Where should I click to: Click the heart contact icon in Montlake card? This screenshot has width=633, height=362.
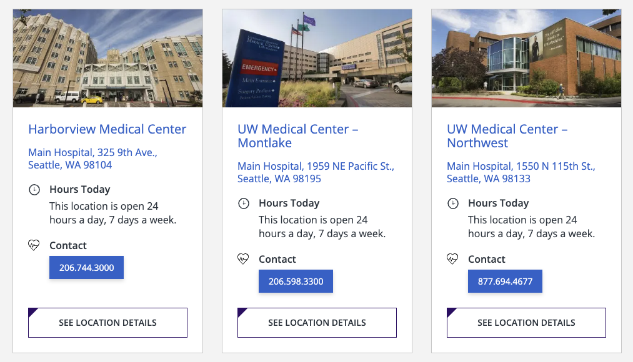tap(244, 259)
